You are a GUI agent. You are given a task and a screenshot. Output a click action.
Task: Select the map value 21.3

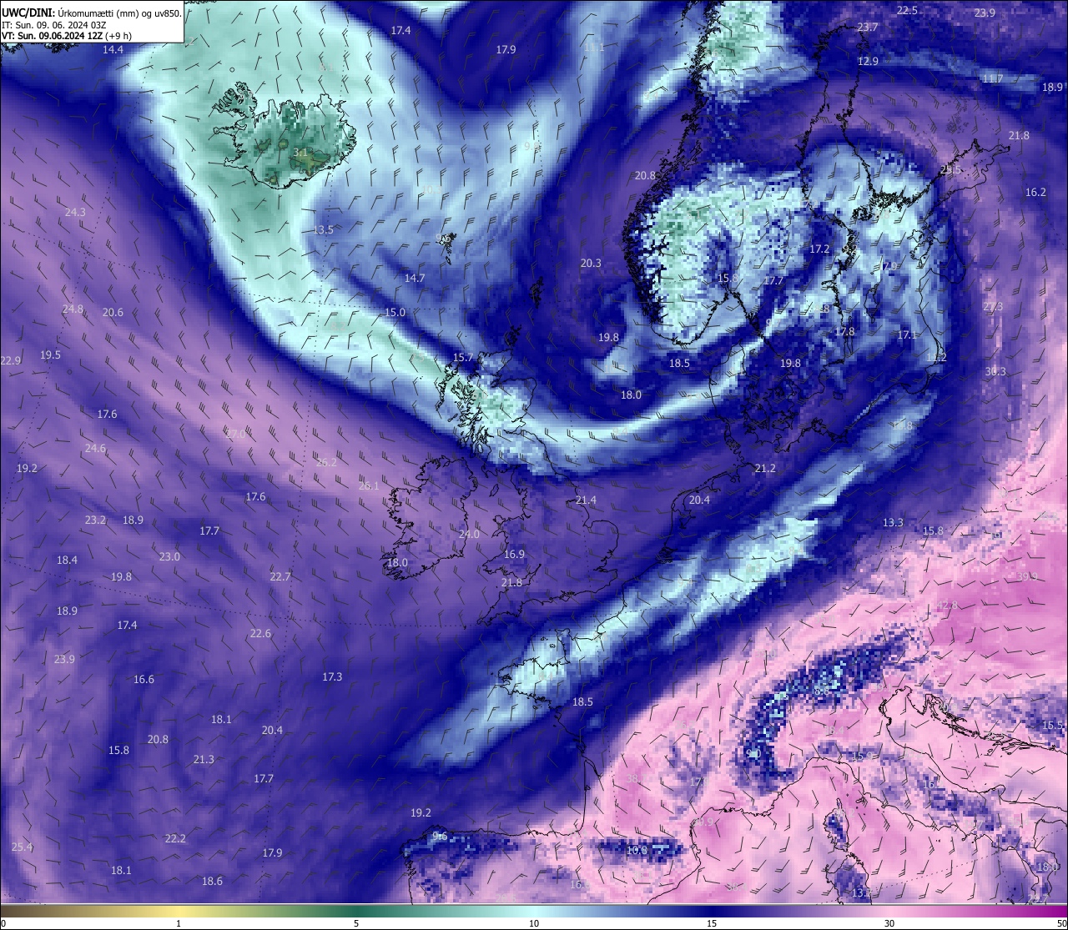pos(204,759)
